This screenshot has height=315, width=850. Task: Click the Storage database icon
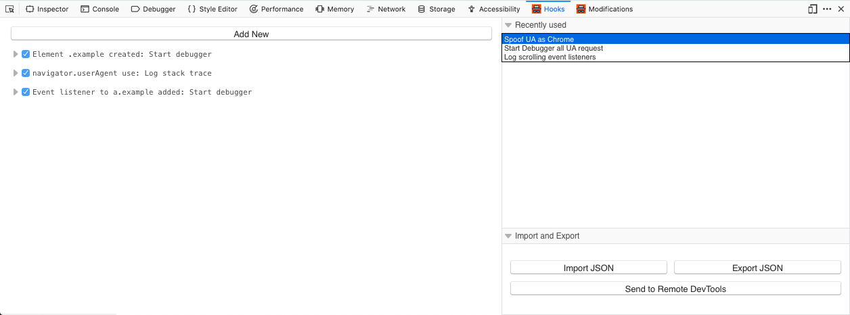(422, 9)
